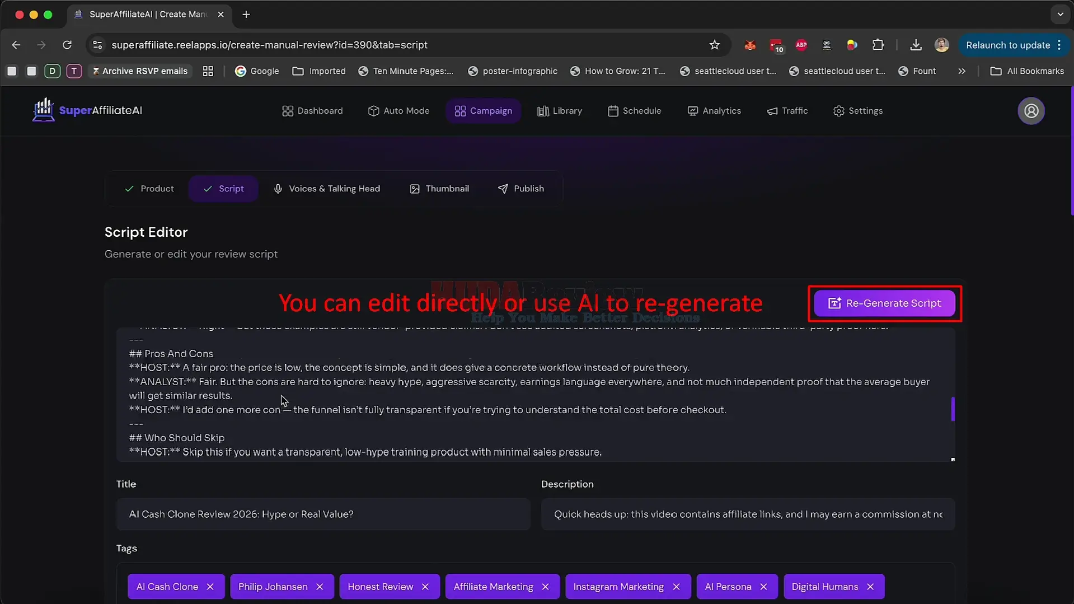The width and height of the screenshot is (1074, 604).
Task: Select the Script step tab
Action: coord(223,189)
